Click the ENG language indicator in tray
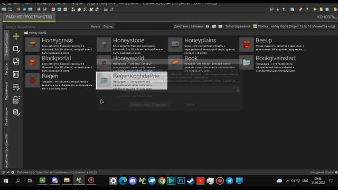 tap(305, 180)
